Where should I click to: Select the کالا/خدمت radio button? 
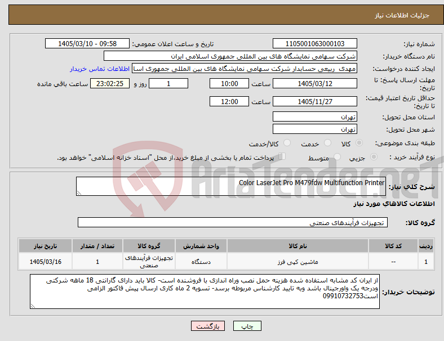pos(287,143)
